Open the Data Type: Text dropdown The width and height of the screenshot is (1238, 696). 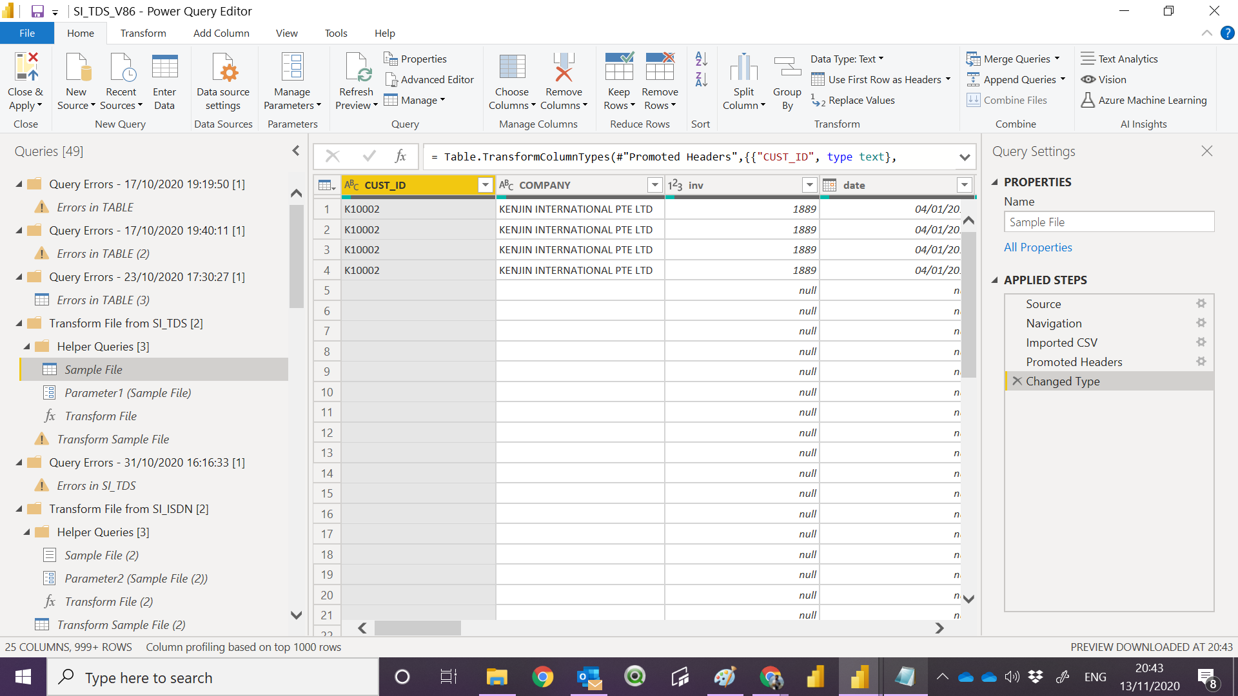[x=847, y=59]
